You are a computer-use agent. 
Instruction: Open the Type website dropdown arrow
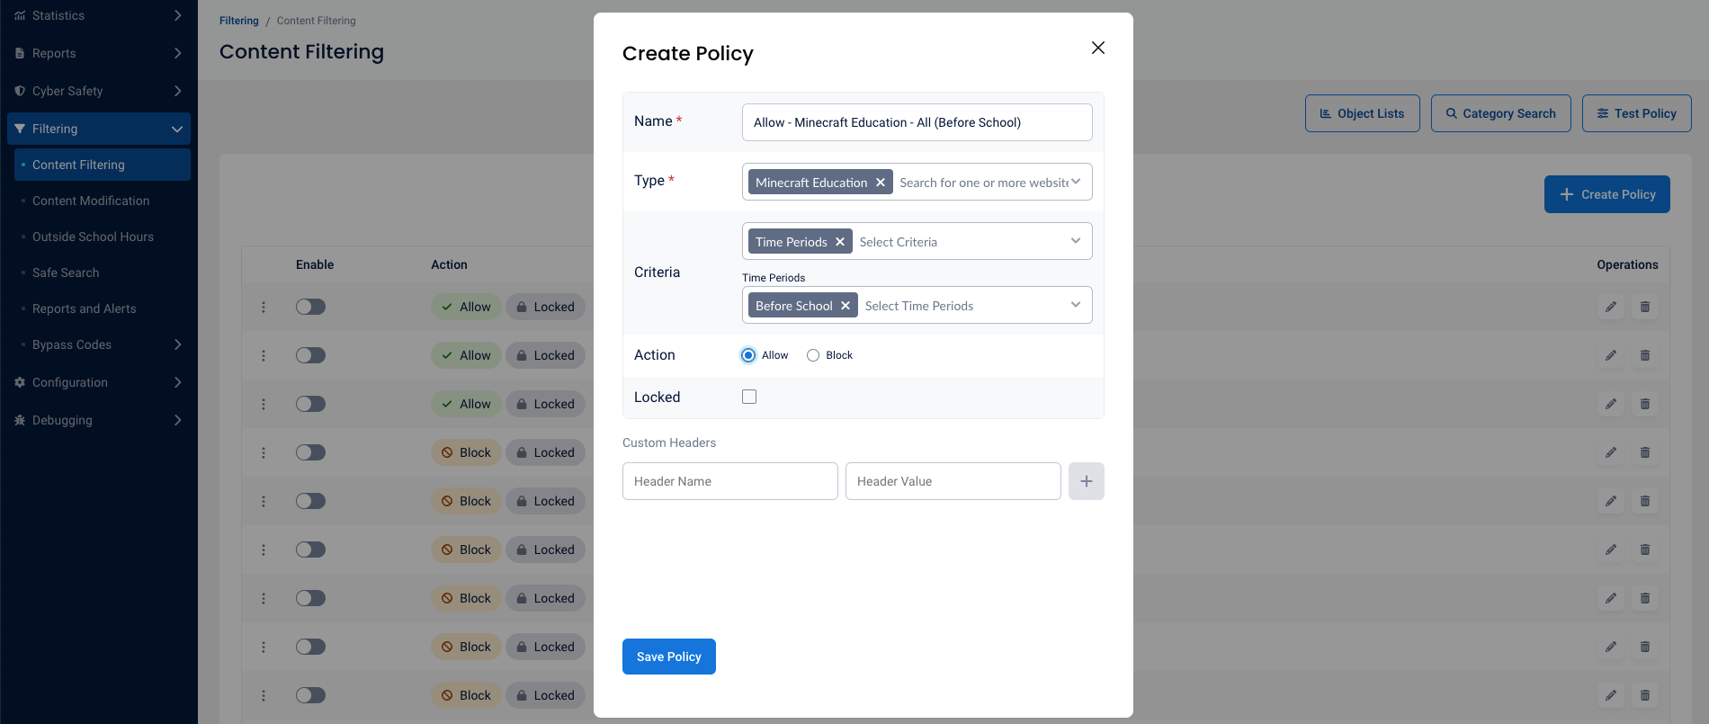pyautogui.click(x=1076, y=182)
